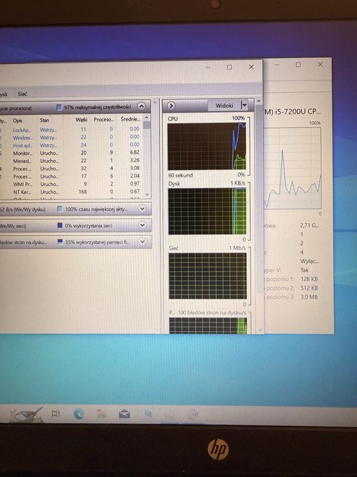
Task: Sort by the Proceso… column header
Action: (103, 119)
